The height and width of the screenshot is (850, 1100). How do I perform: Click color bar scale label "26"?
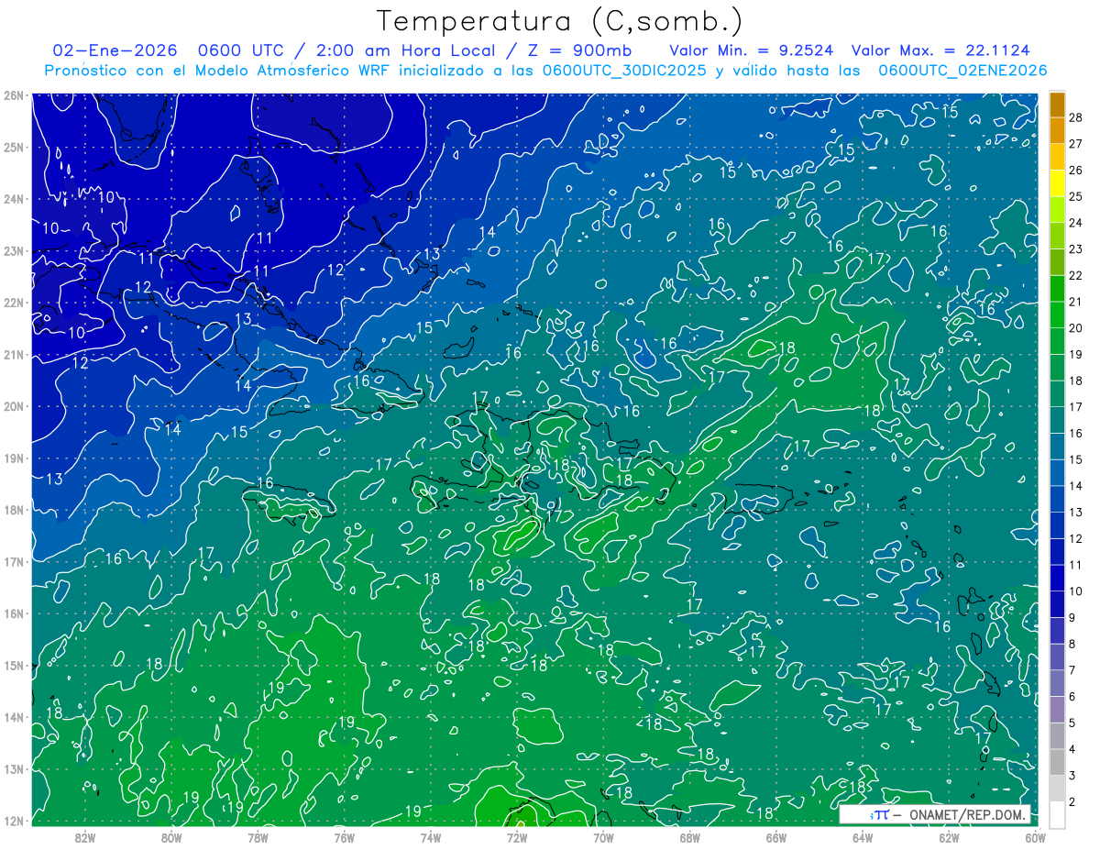tap(1075, 170)
